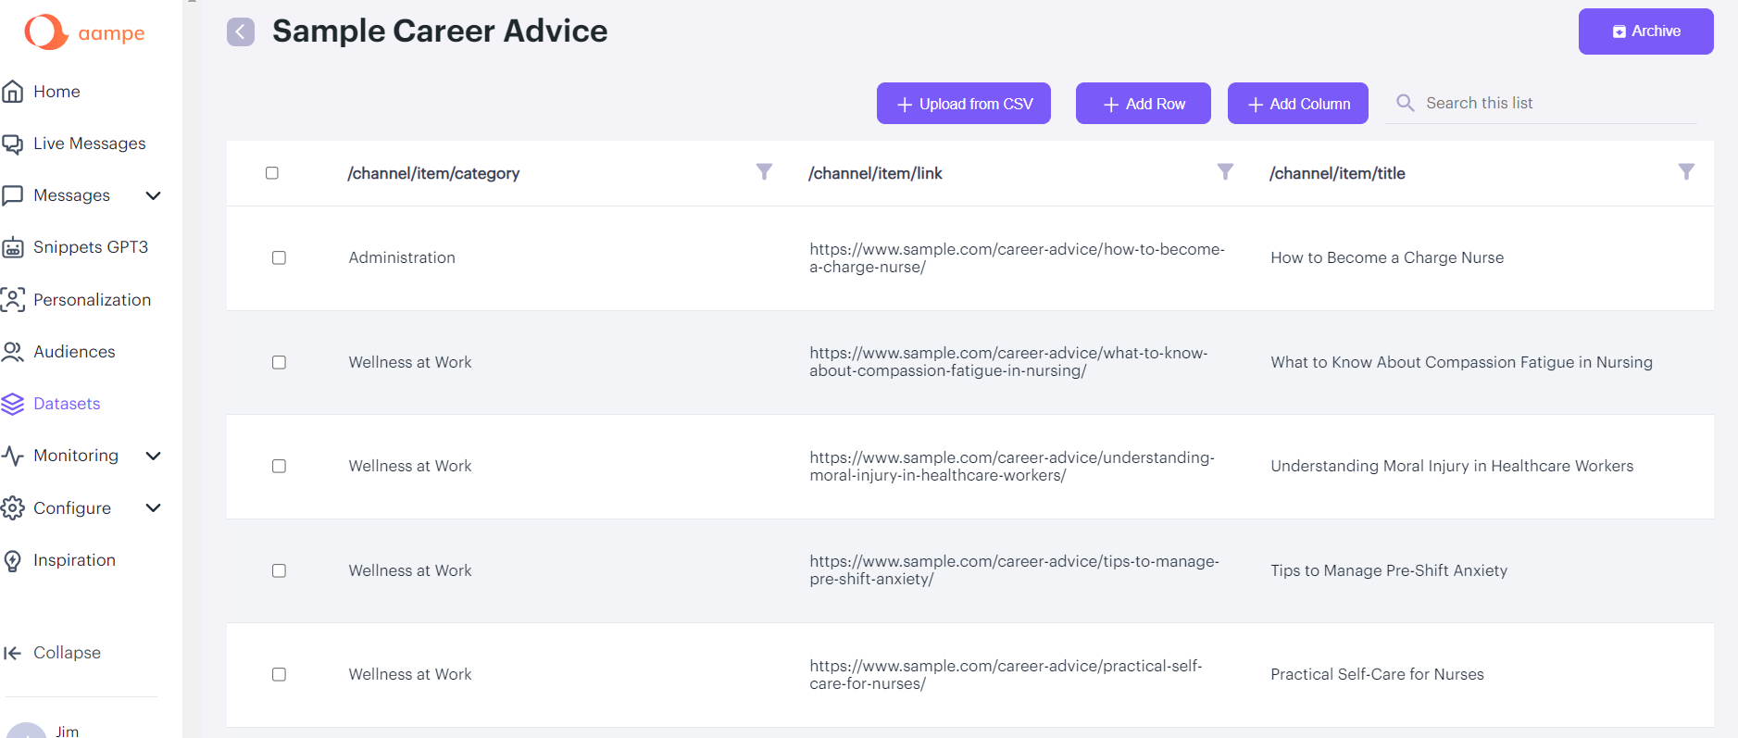
Task: Archive this dataset
Action: coord(1645,31)
